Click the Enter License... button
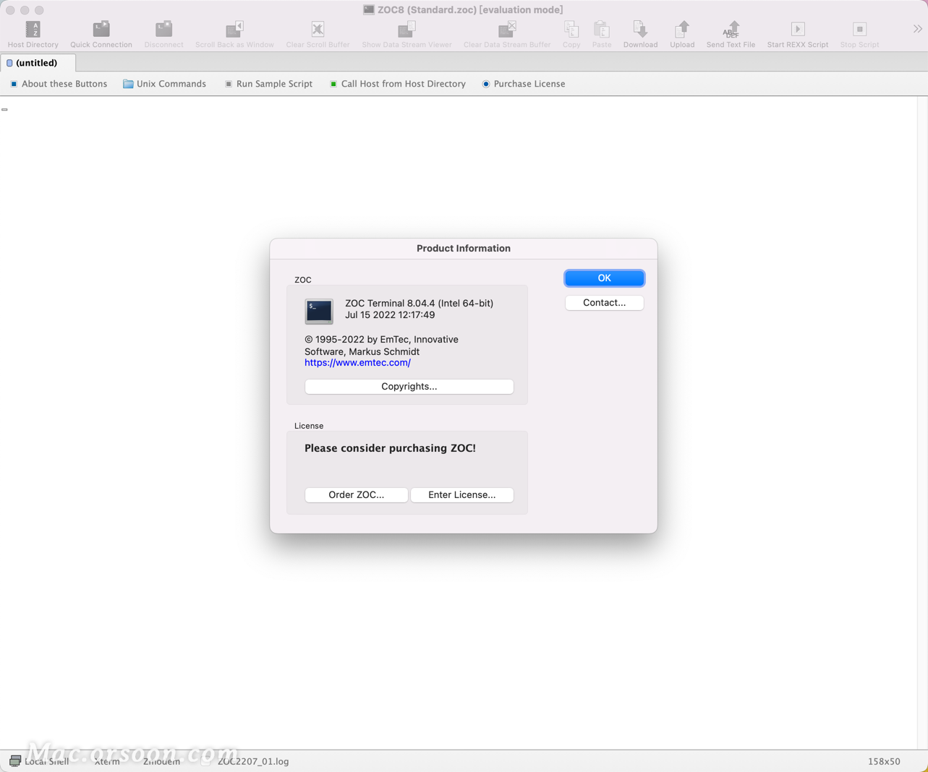 tap(462, 495)
